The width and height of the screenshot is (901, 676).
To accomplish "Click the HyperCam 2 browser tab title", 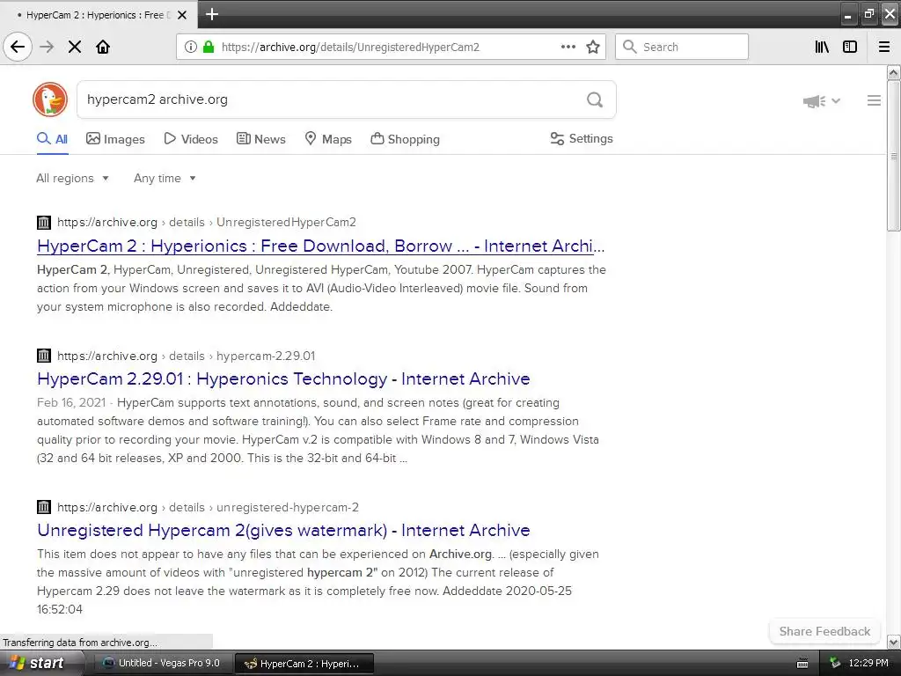I will pyautogui.click(x=99, y=15).
